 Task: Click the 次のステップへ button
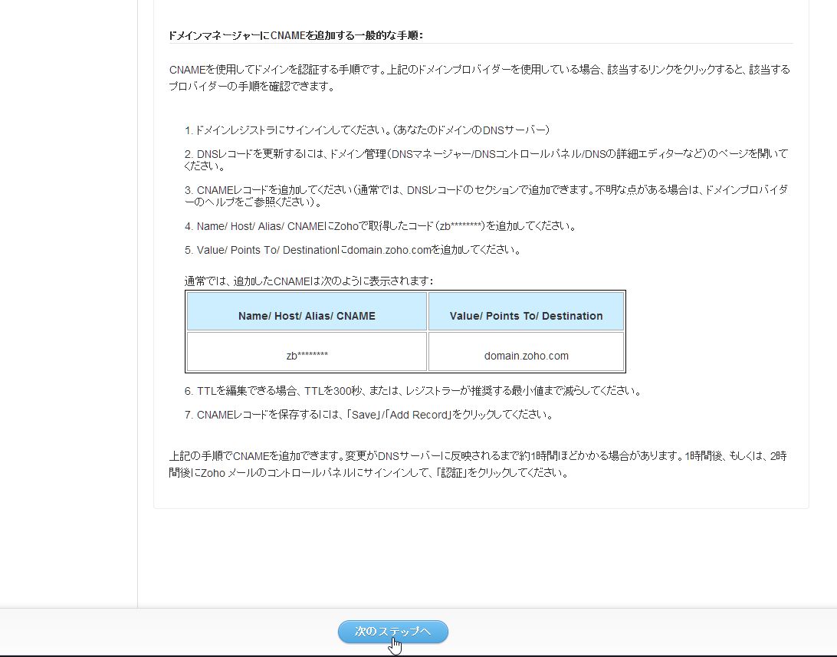point(393,632)
